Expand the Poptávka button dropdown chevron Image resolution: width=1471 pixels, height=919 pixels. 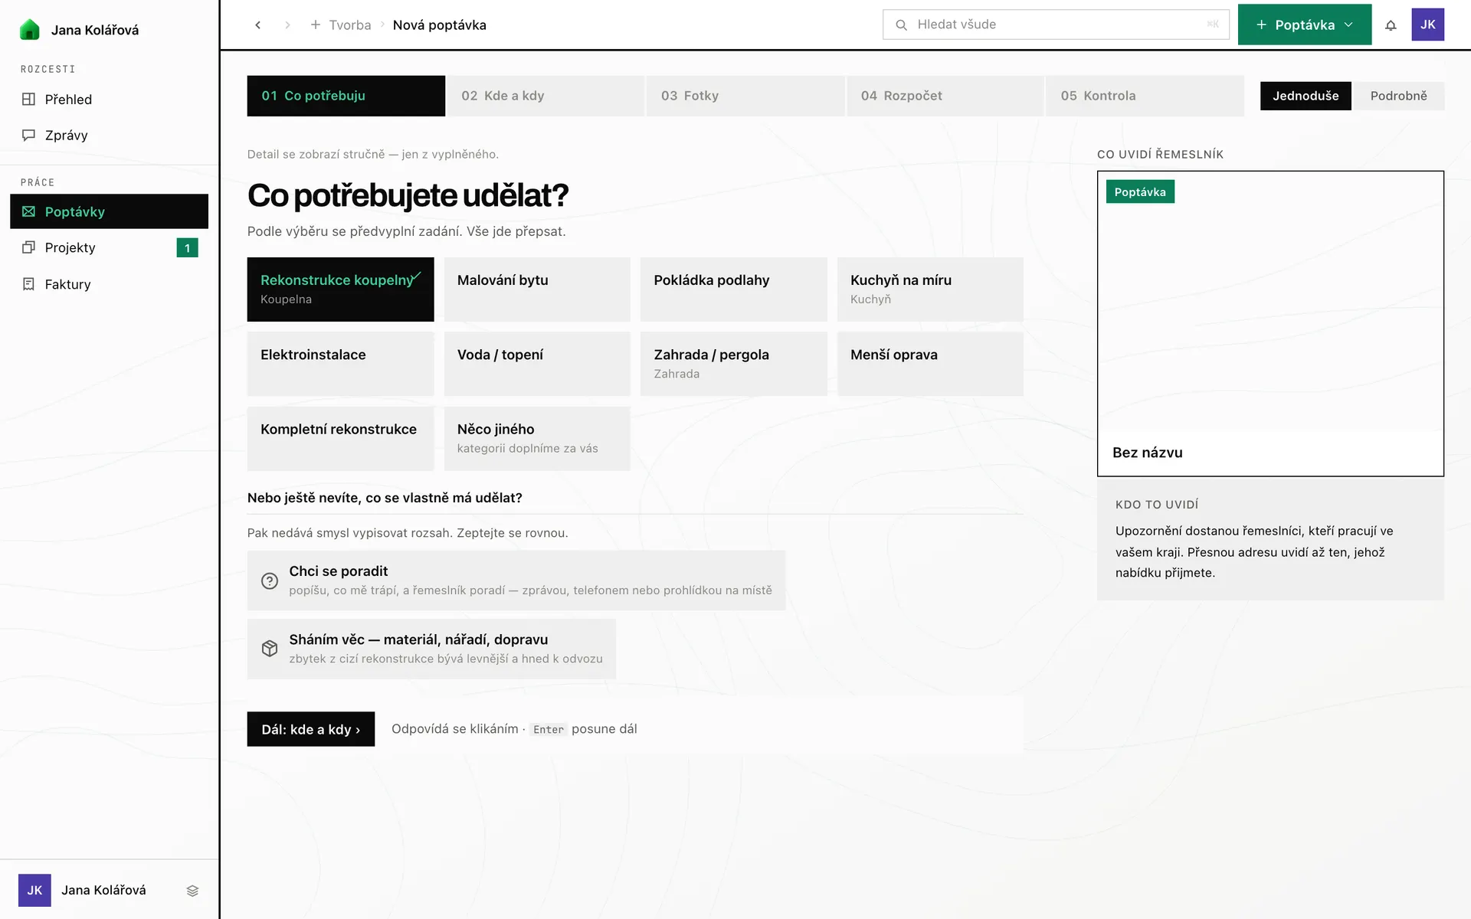[x=1349, y=25]
